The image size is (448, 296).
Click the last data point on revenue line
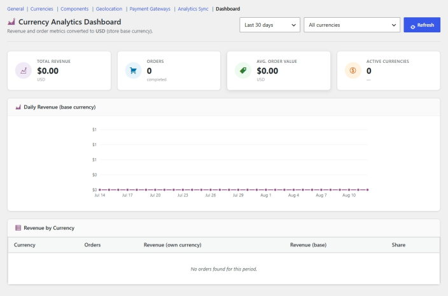[x=367, y=190]
